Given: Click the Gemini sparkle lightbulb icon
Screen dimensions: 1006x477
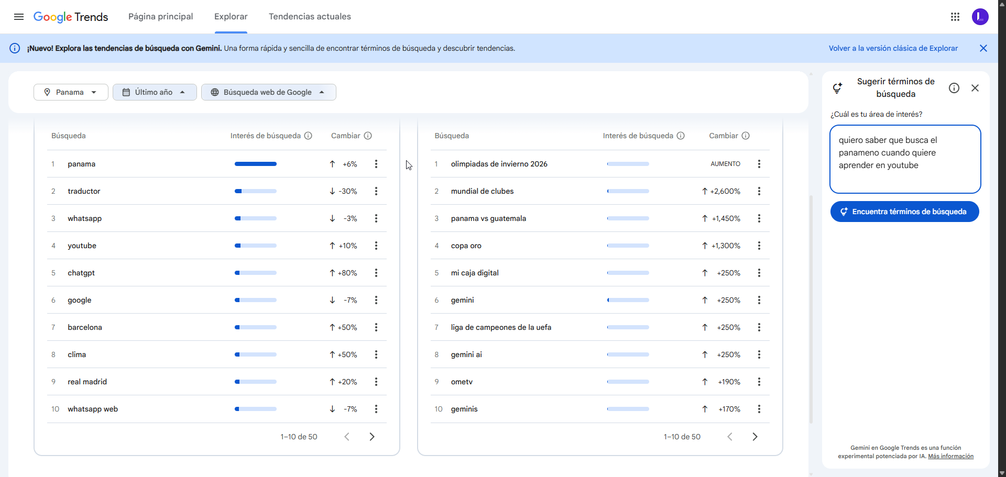Looking at the screenshot, I should (x=837, y=88).
